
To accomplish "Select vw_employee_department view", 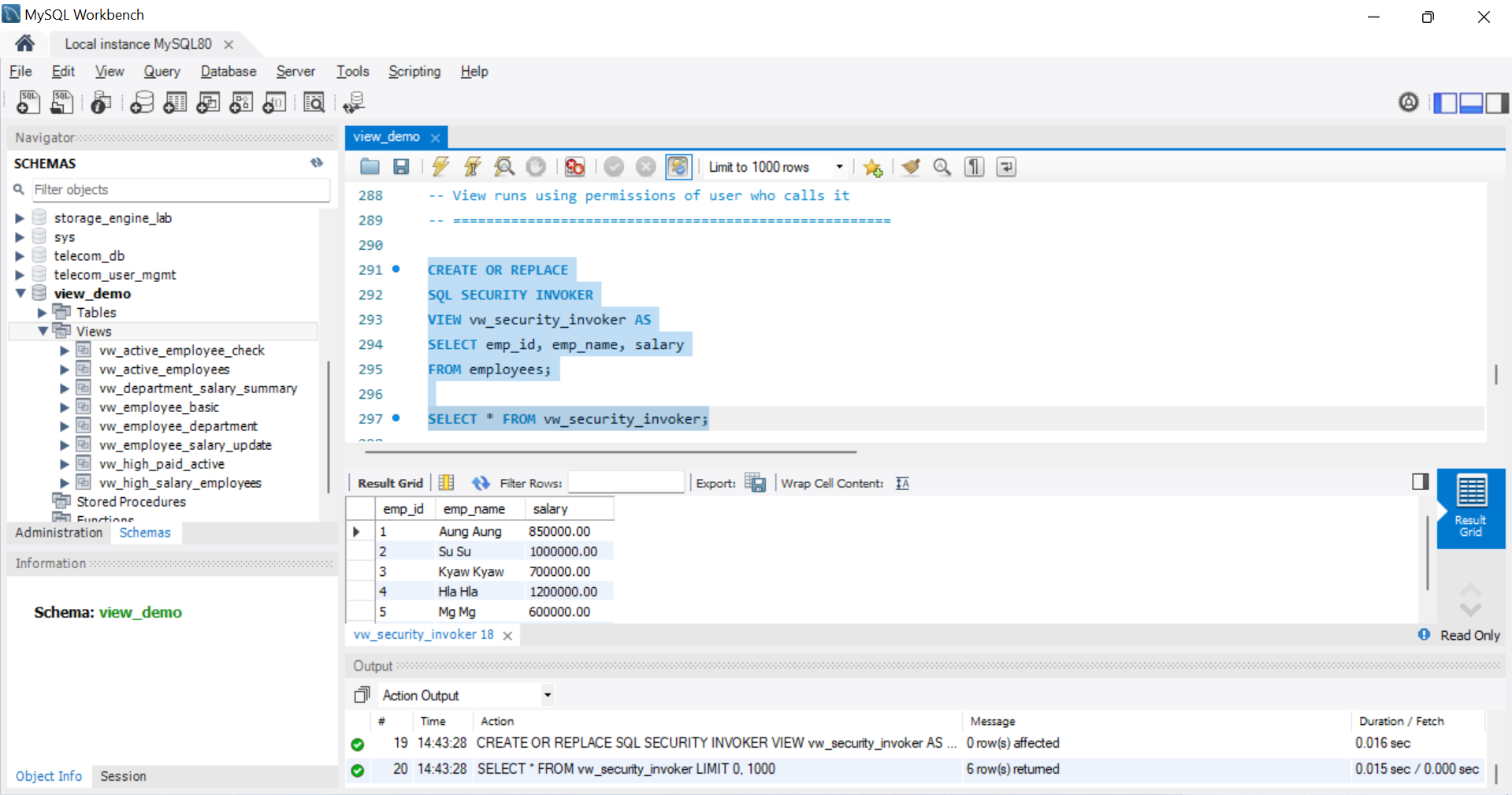I will click(x=178, y=426).
